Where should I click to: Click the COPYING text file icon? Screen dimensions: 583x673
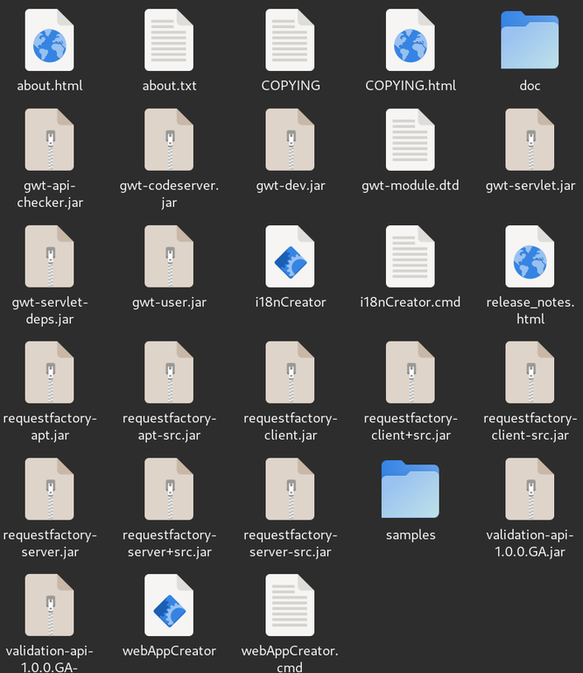[290, 40]
